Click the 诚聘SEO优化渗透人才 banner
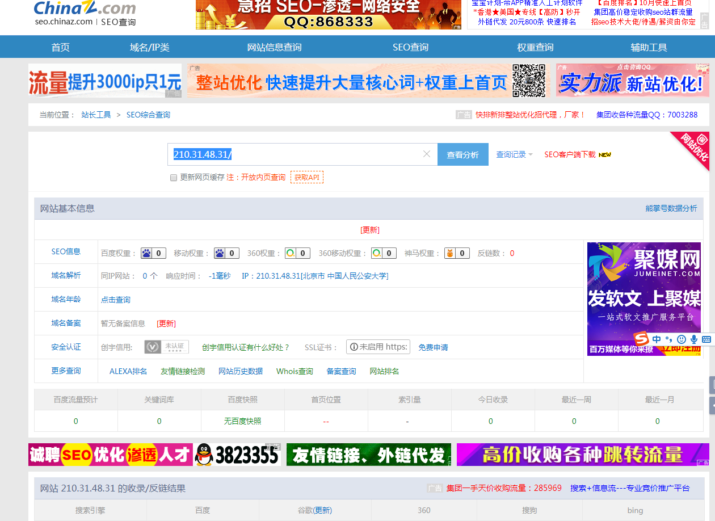The height and width of the screenshot is (521, 715). pyautogui.click(x=111, y=455)
